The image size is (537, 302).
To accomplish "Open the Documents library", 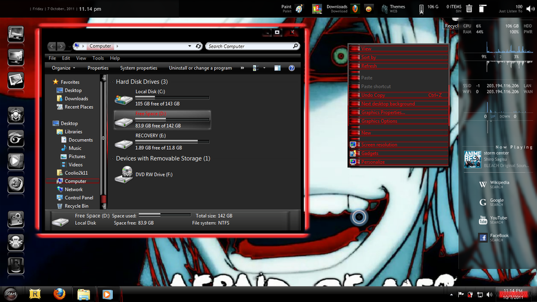I will 77,140.
